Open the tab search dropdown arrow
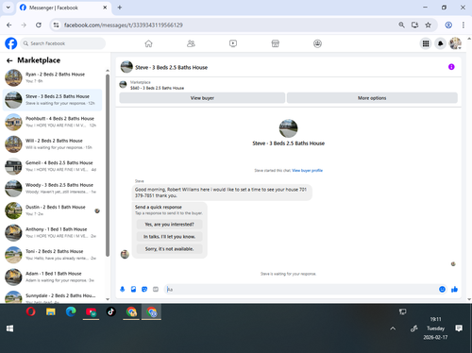 [8, 8]
